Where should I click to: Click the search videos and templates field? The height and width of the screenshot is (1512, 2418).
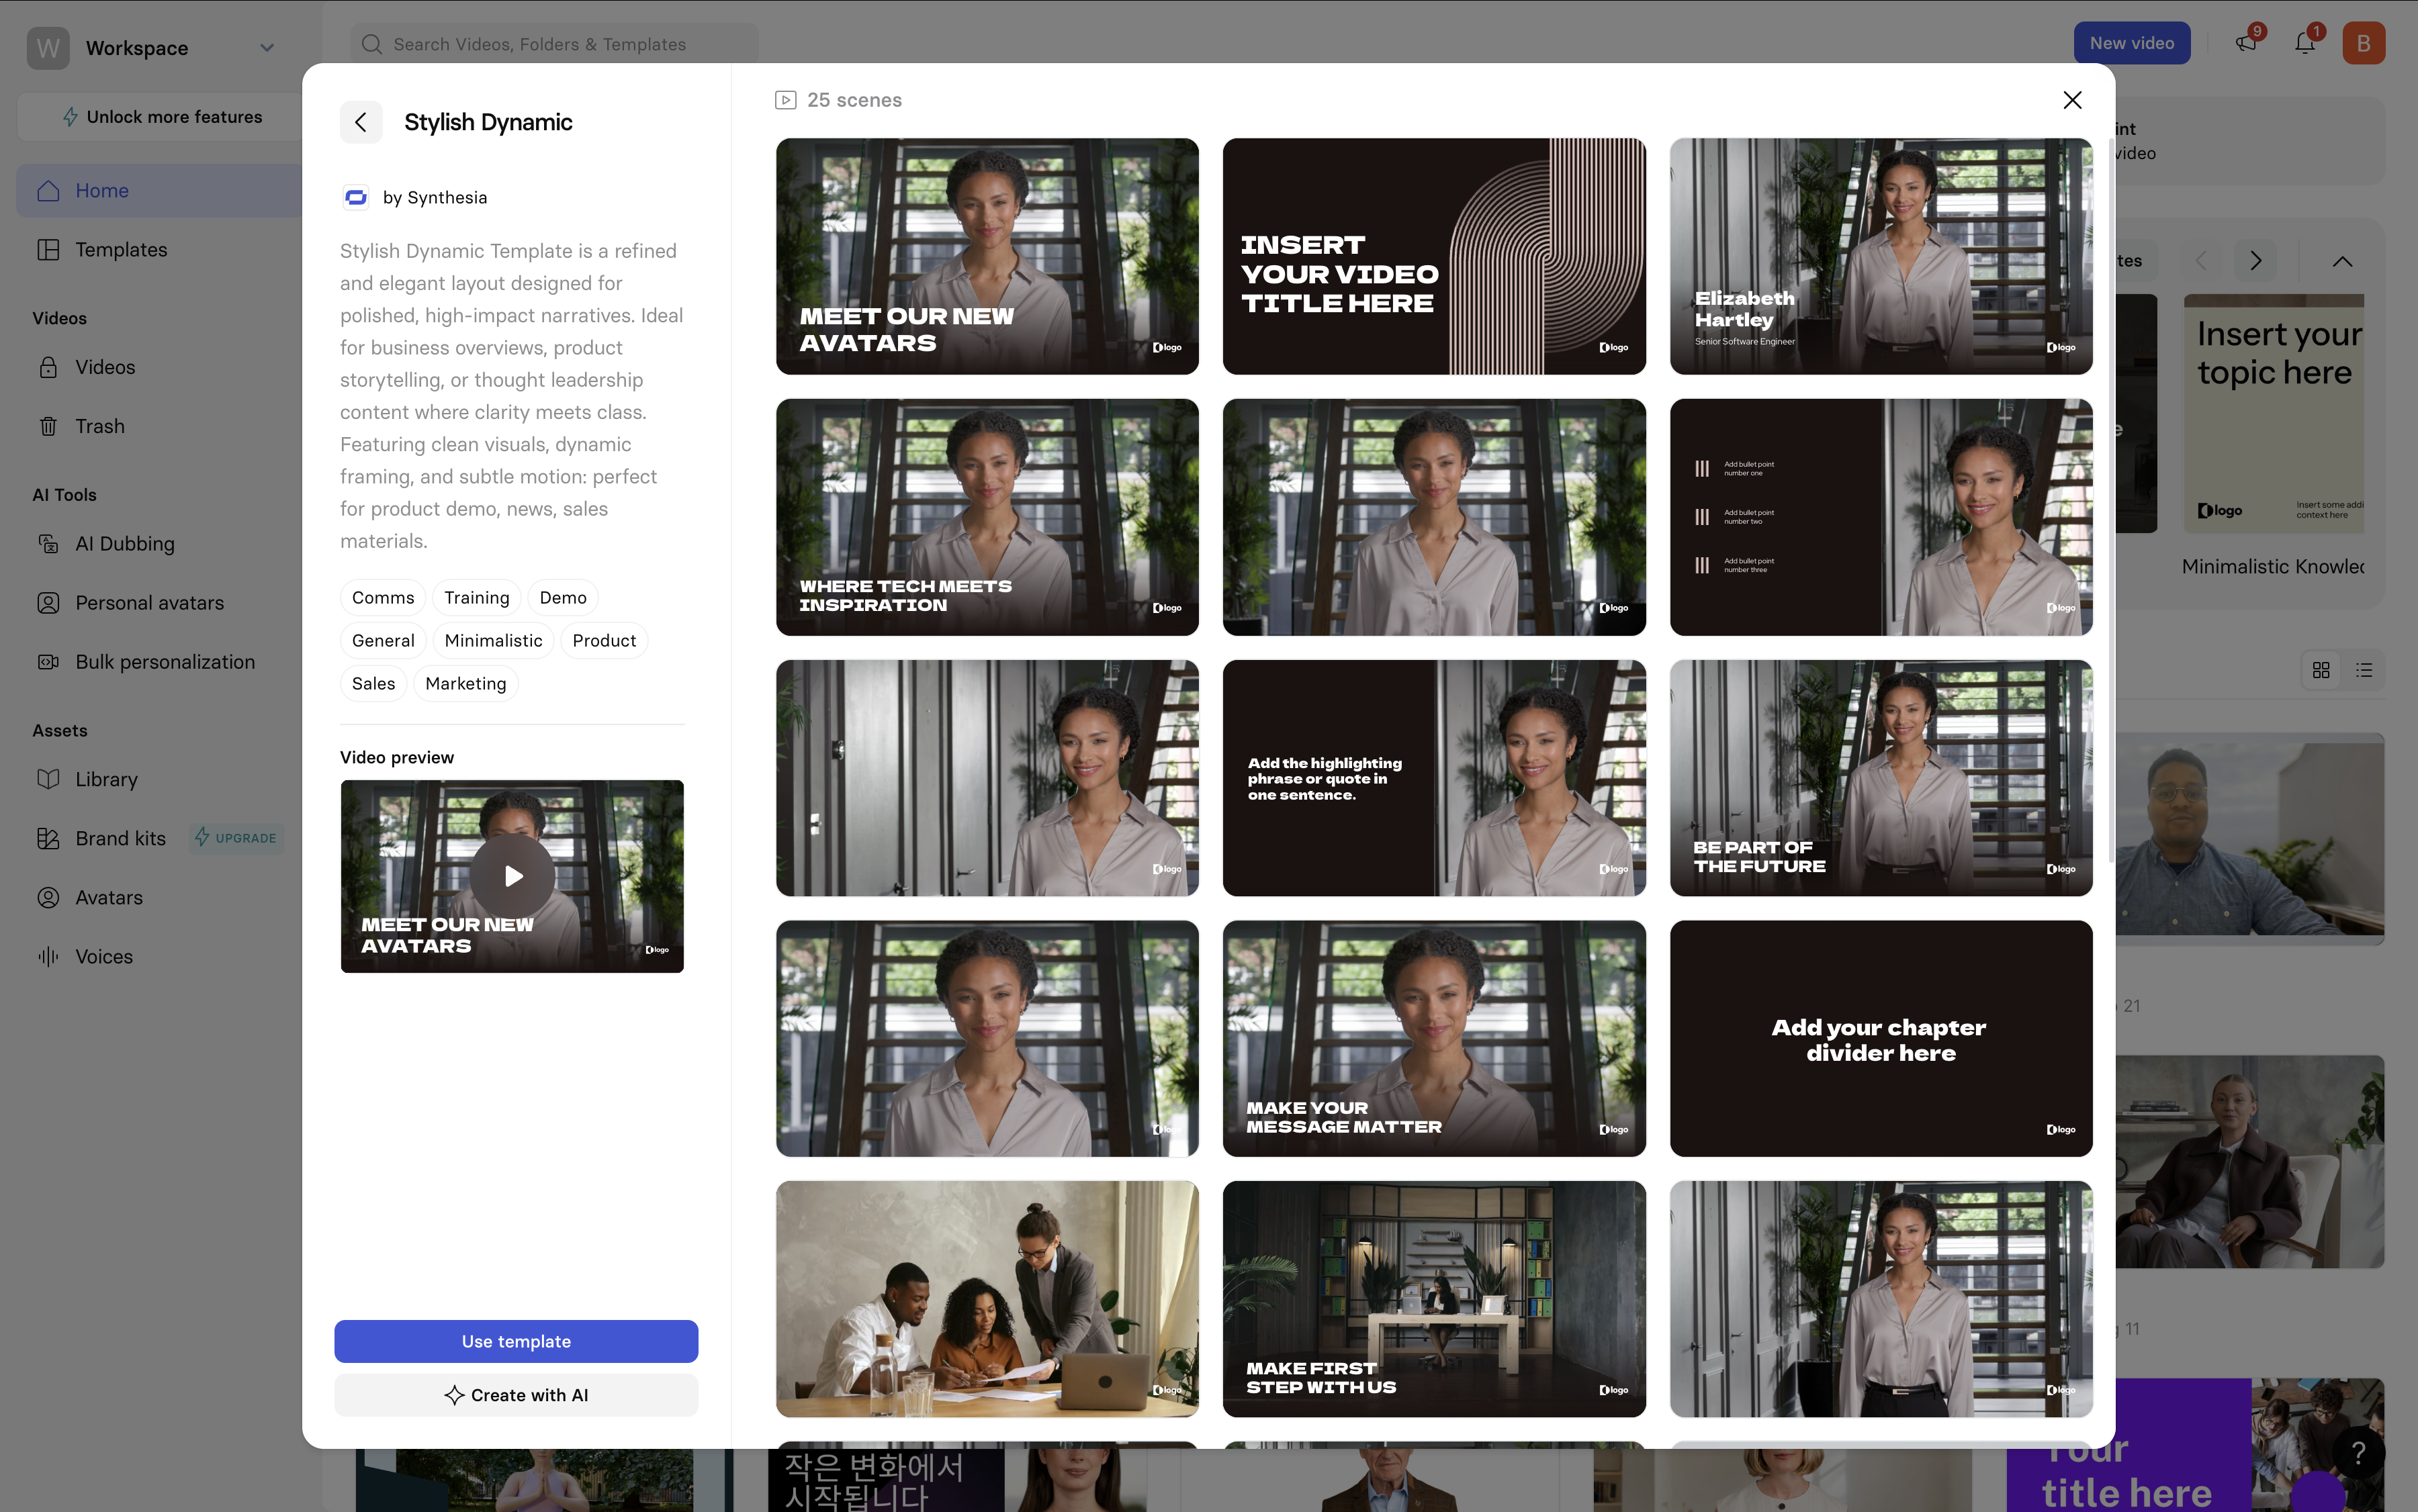[x=554, y=44]
